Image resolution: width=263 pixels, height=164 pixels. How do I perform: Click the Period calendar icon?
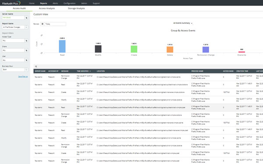pyautogui.click(x=43, y=24)
